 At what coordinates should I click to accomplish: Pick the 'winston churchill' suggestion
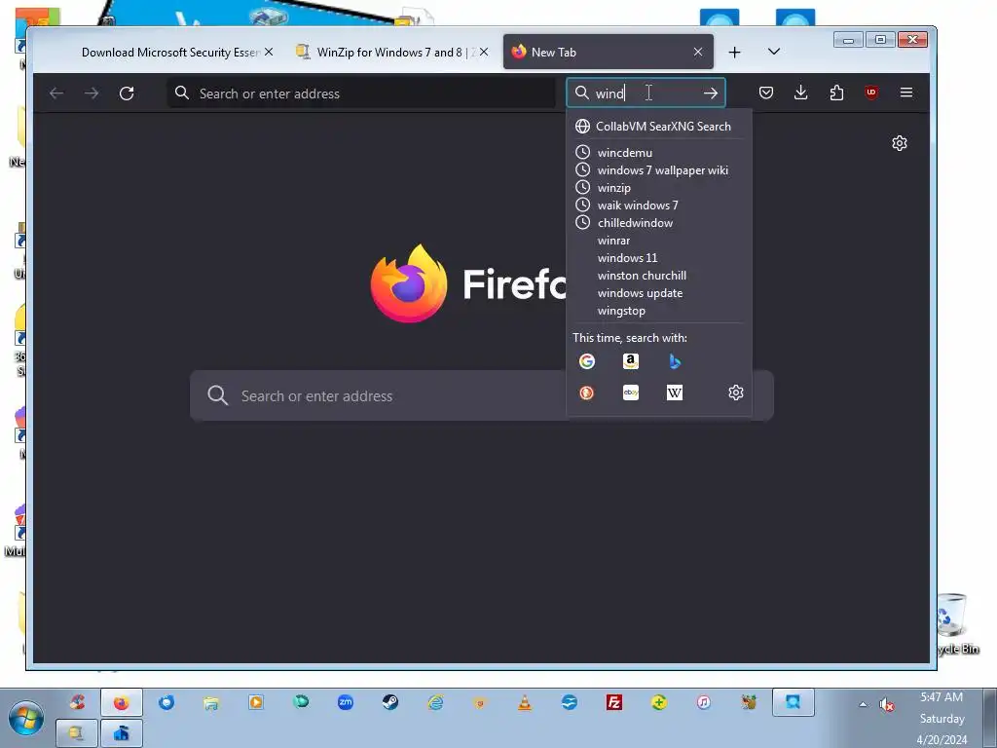pos(659,276)
